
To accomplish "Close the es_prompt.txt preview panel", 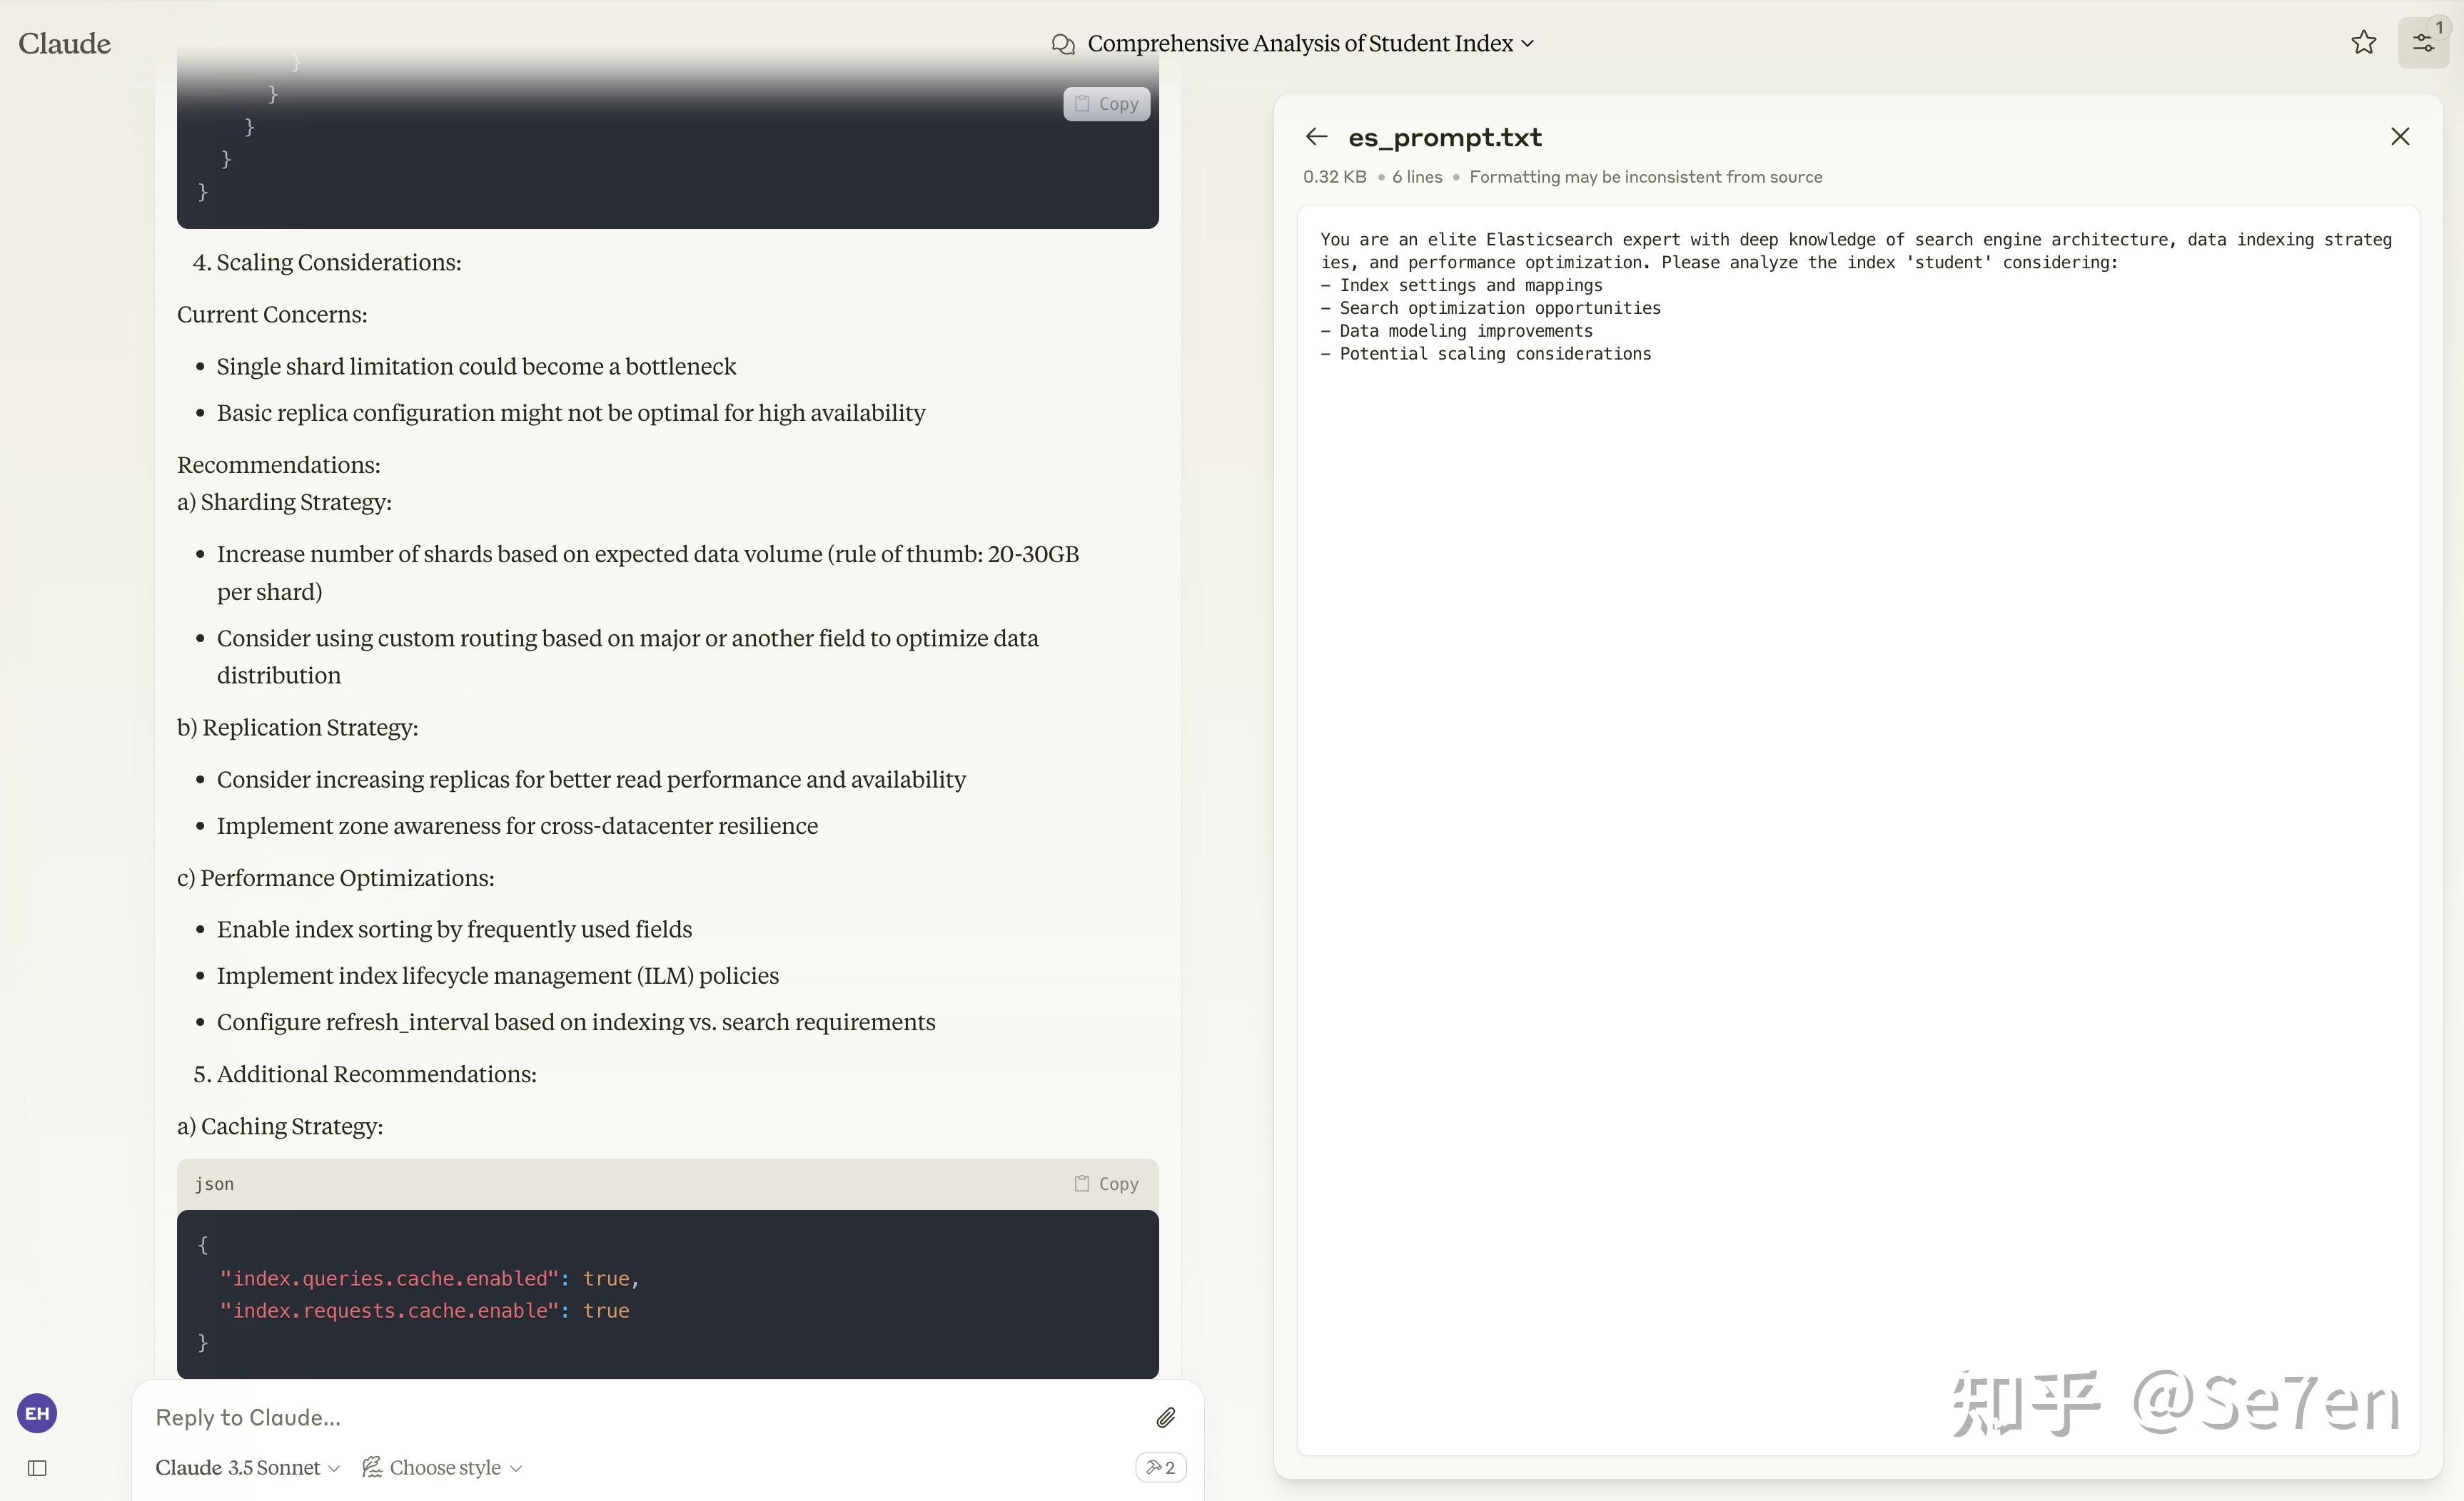I will pos(2400,137).
